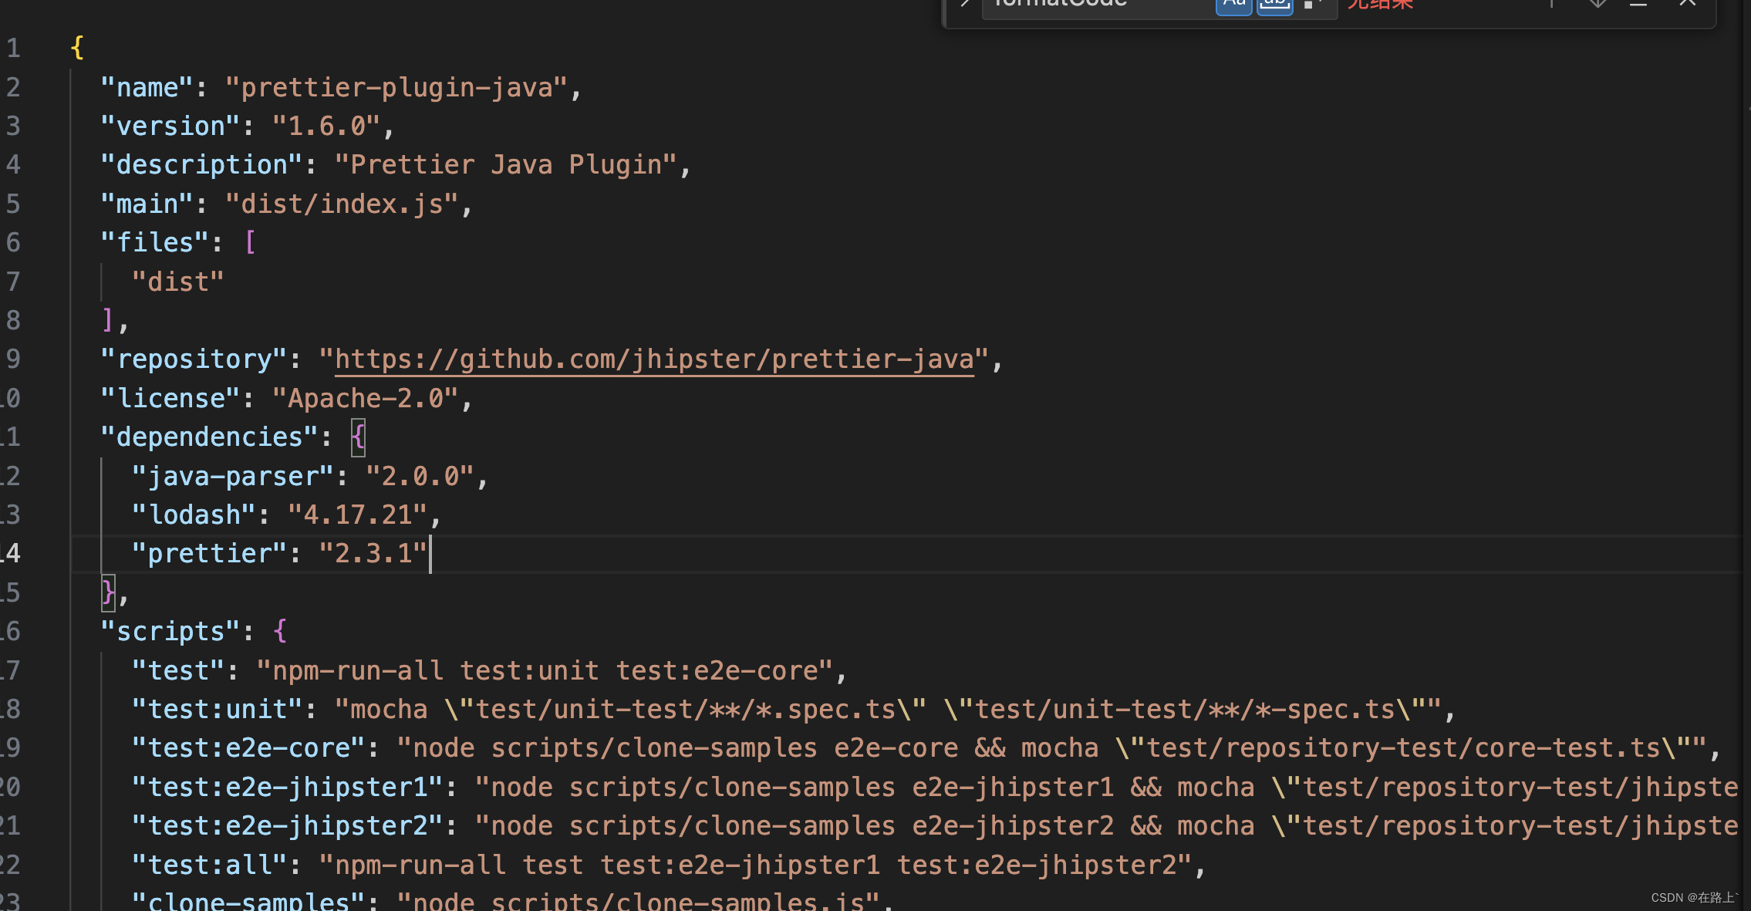Click the "license" key
This screenshot has height=911, width=1751.
170,399
